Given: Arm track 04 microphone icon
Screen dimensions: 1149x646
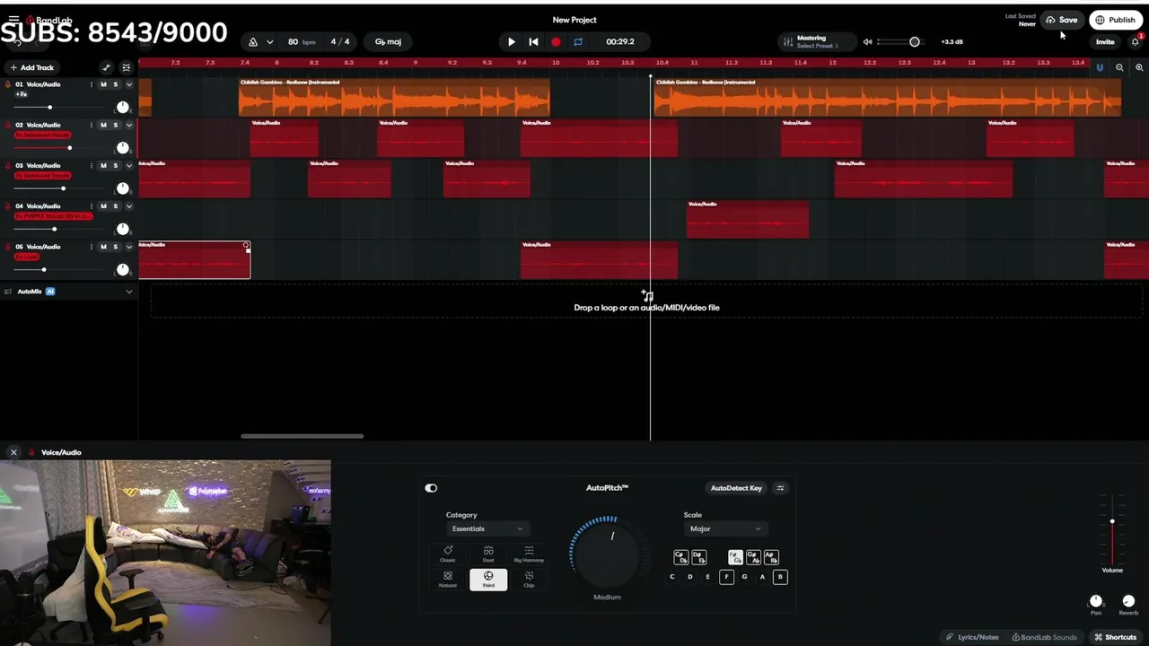Looking at the screenshot, I should (8, 205).
